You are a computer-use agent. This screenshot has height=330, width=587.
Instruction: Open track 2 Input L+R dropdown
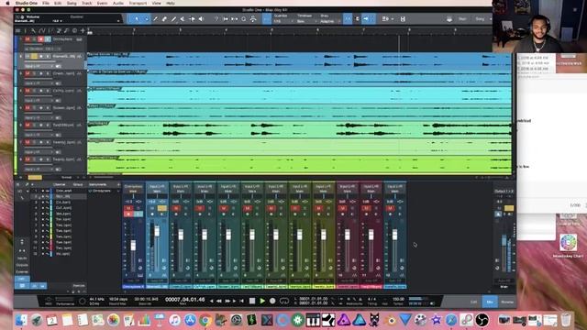point(39,66)
